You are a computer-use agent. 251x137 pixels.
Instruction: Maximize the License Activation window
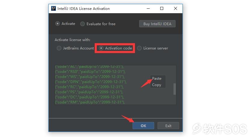coord(162,8)
